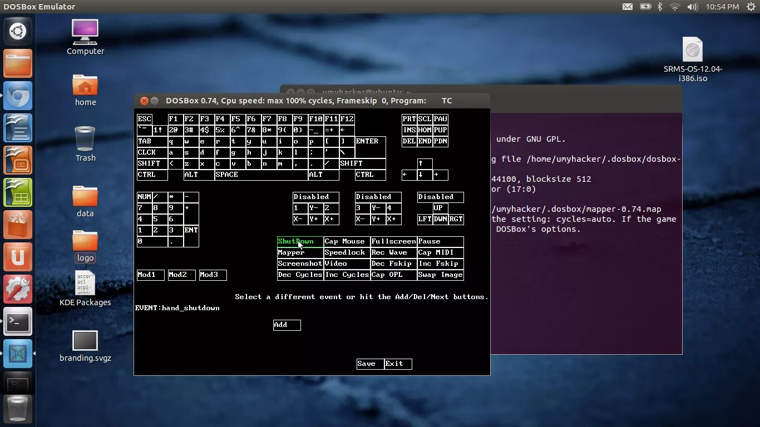Select the Swap Image event

440,275
